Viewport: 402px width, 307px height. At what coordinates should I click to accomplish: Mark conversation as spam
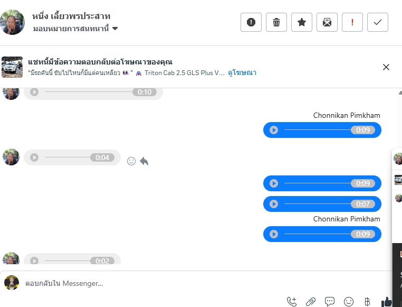point(251,22)
